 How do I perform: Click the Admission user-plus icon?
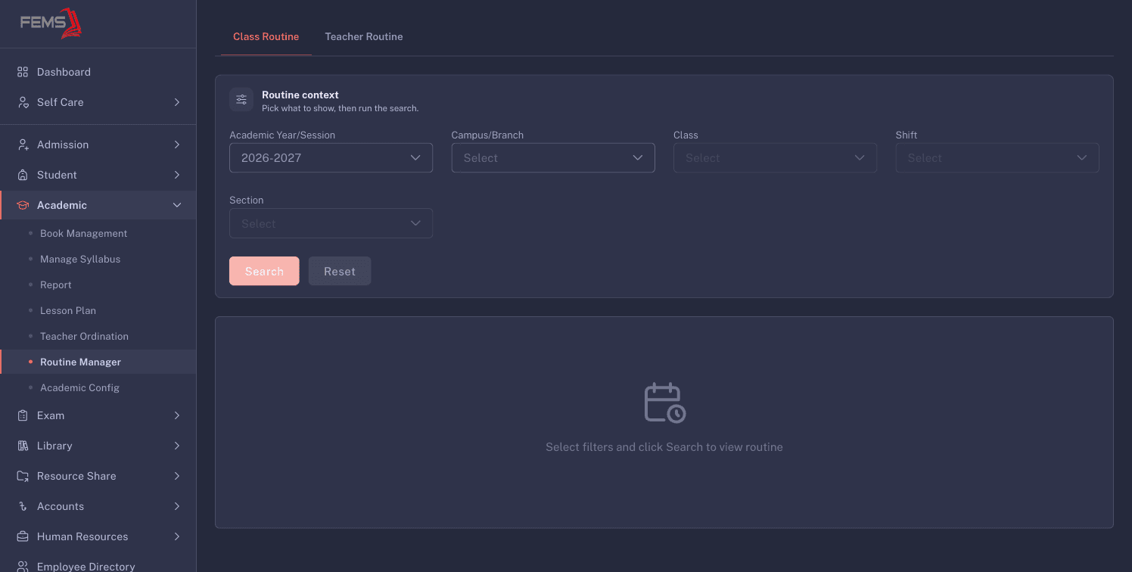point(23,145)
